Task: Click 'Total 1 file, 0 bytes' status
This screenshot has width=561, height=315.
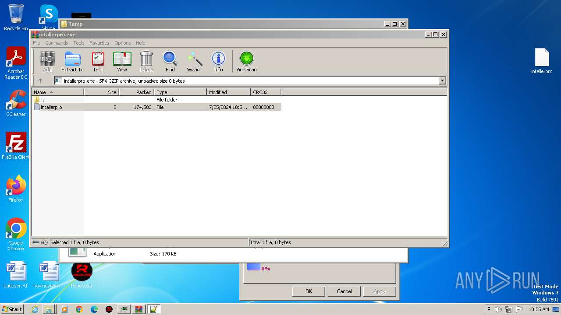Action: pyautogui.click(x=270, y=242)
